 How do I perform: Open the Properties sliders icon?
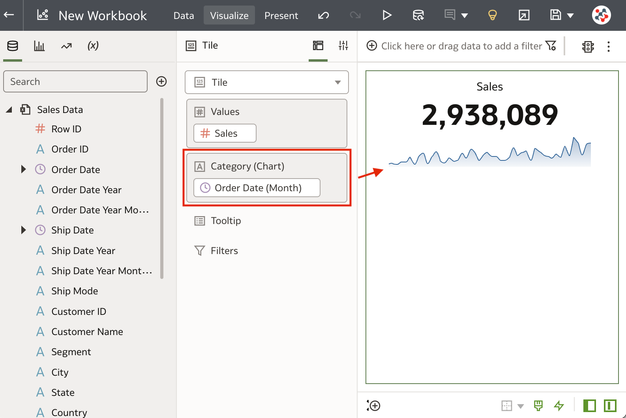(x=343, y=45)
